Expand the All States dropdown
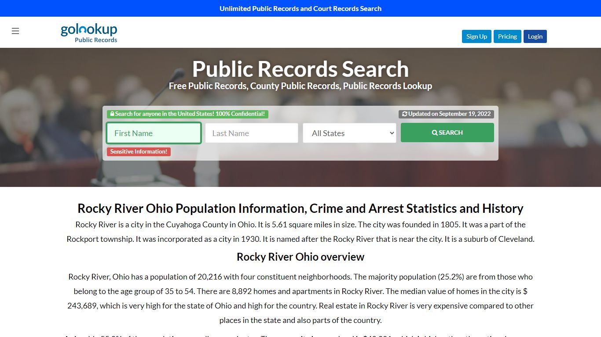 pos(349,133)
